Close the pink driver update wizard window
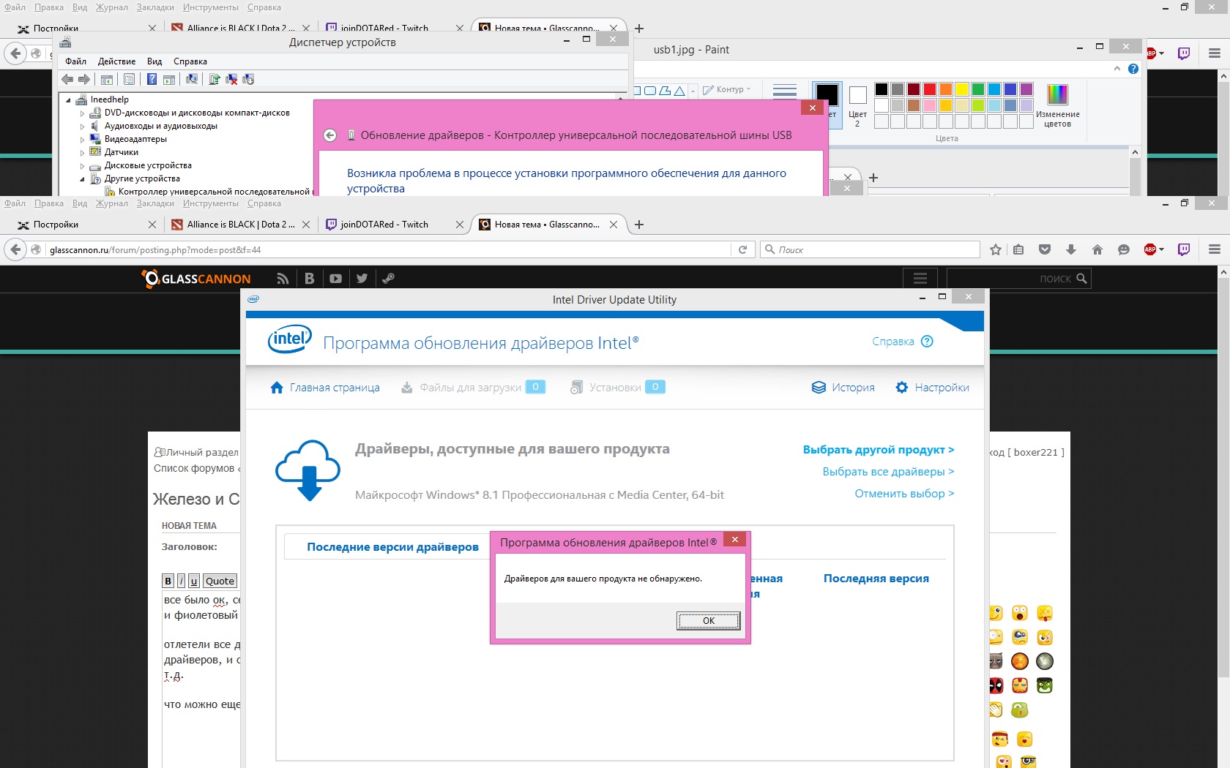Image resolution: width=1230 pixels, height=768 pixels. point(812,108)
